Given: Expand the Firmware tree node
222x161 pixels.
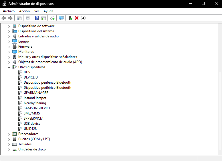Looking at the screenshot, I should tap(9, 47).
